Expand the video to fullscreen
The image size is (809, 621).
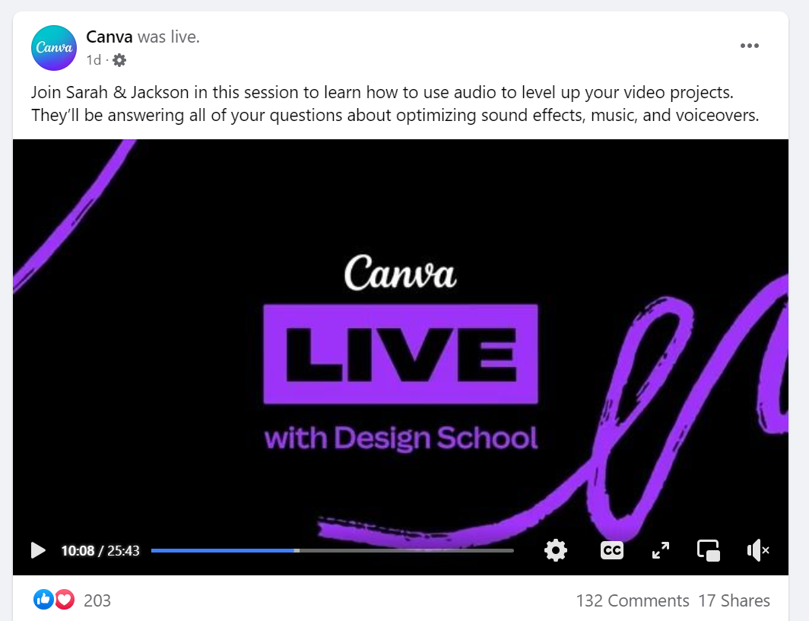point(661,550)
